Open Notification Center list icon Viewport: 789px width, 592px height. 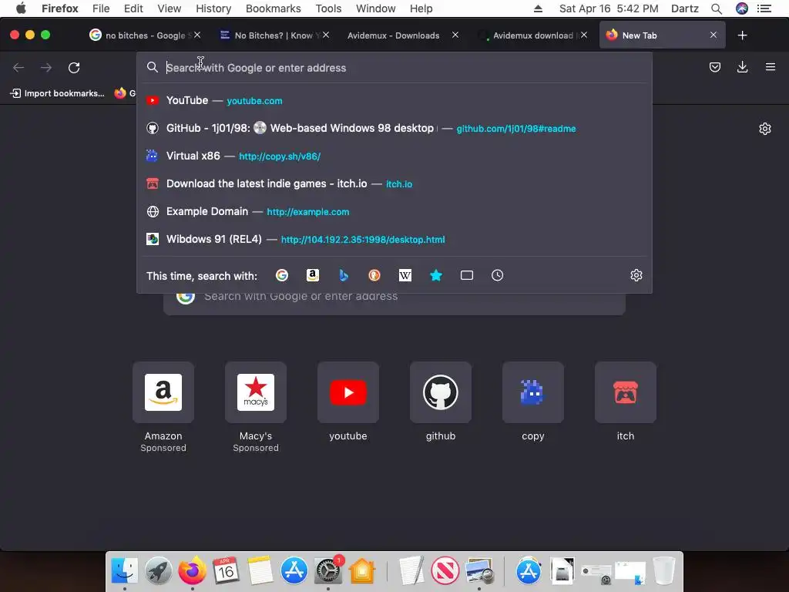click(764, 8)
